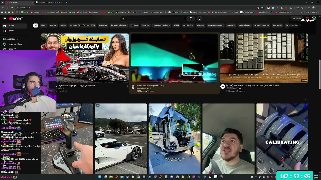Open options for ASMR keyboard sounds video

click(x=307, y=86)
